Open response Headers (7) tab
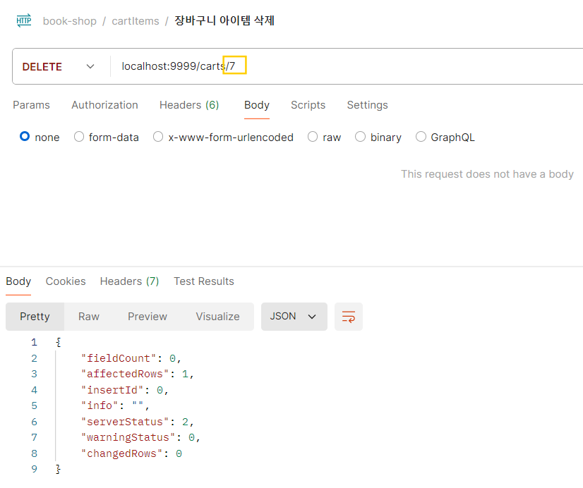 [x=129, y=281]
